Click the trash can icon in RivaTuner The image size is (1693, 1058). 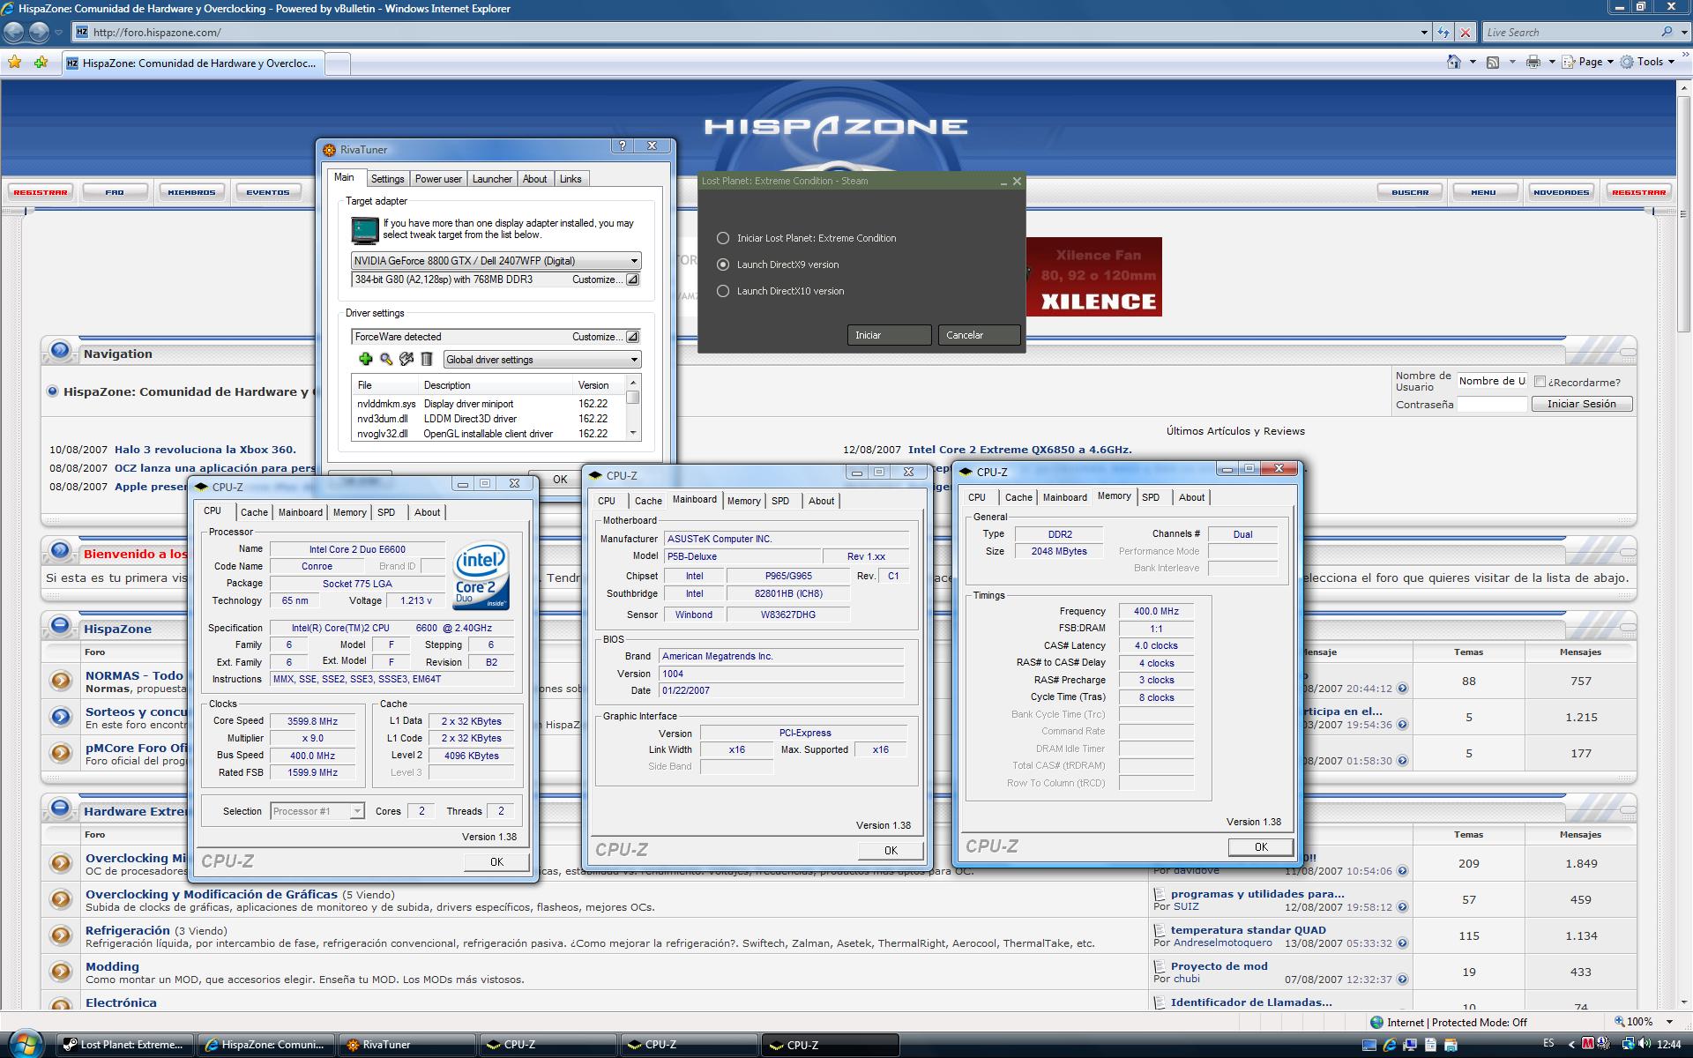coord(427,359)
